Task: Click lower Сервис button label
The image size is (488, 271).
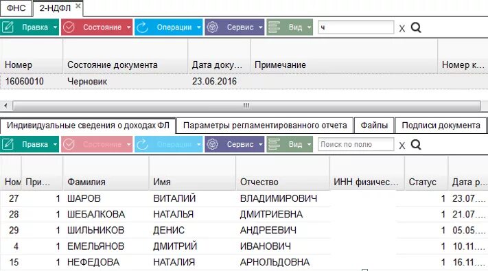Action: (240, 144)
